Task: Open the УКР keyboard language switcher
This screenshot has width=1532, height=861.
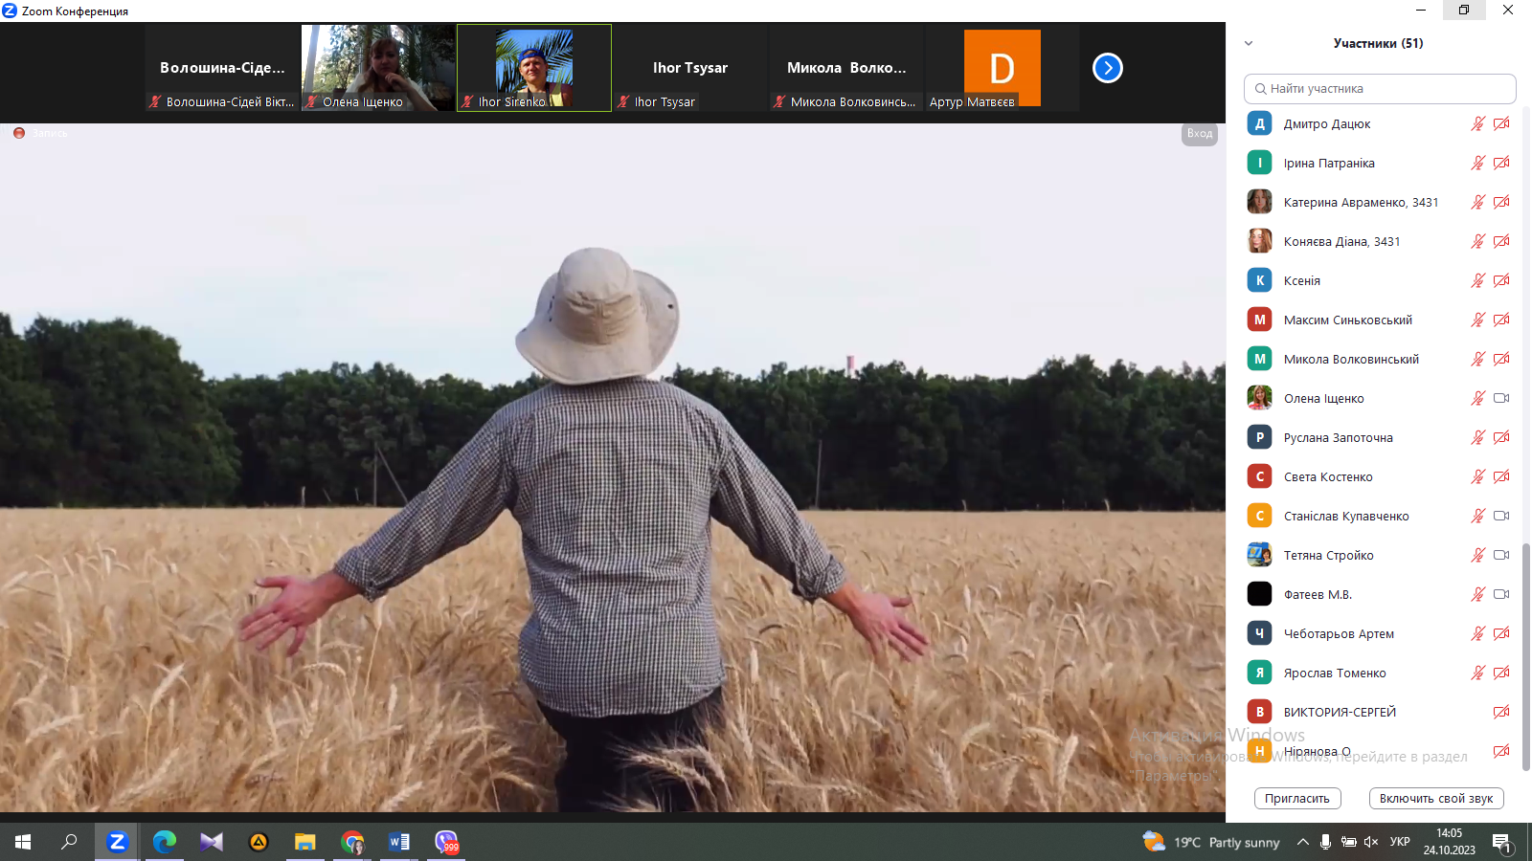Action: pyautogui.click(x=1400, y=842)
